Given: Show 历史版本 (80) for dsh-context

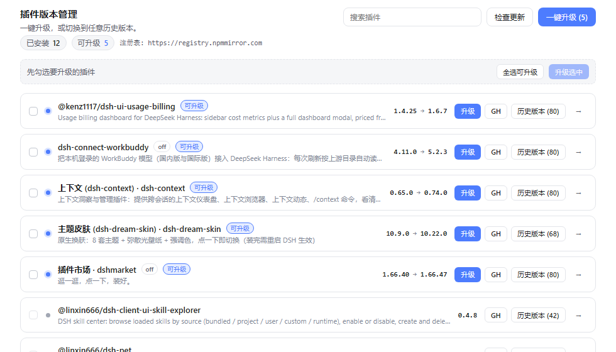Looking at the screenshot, I should [538, 193].
